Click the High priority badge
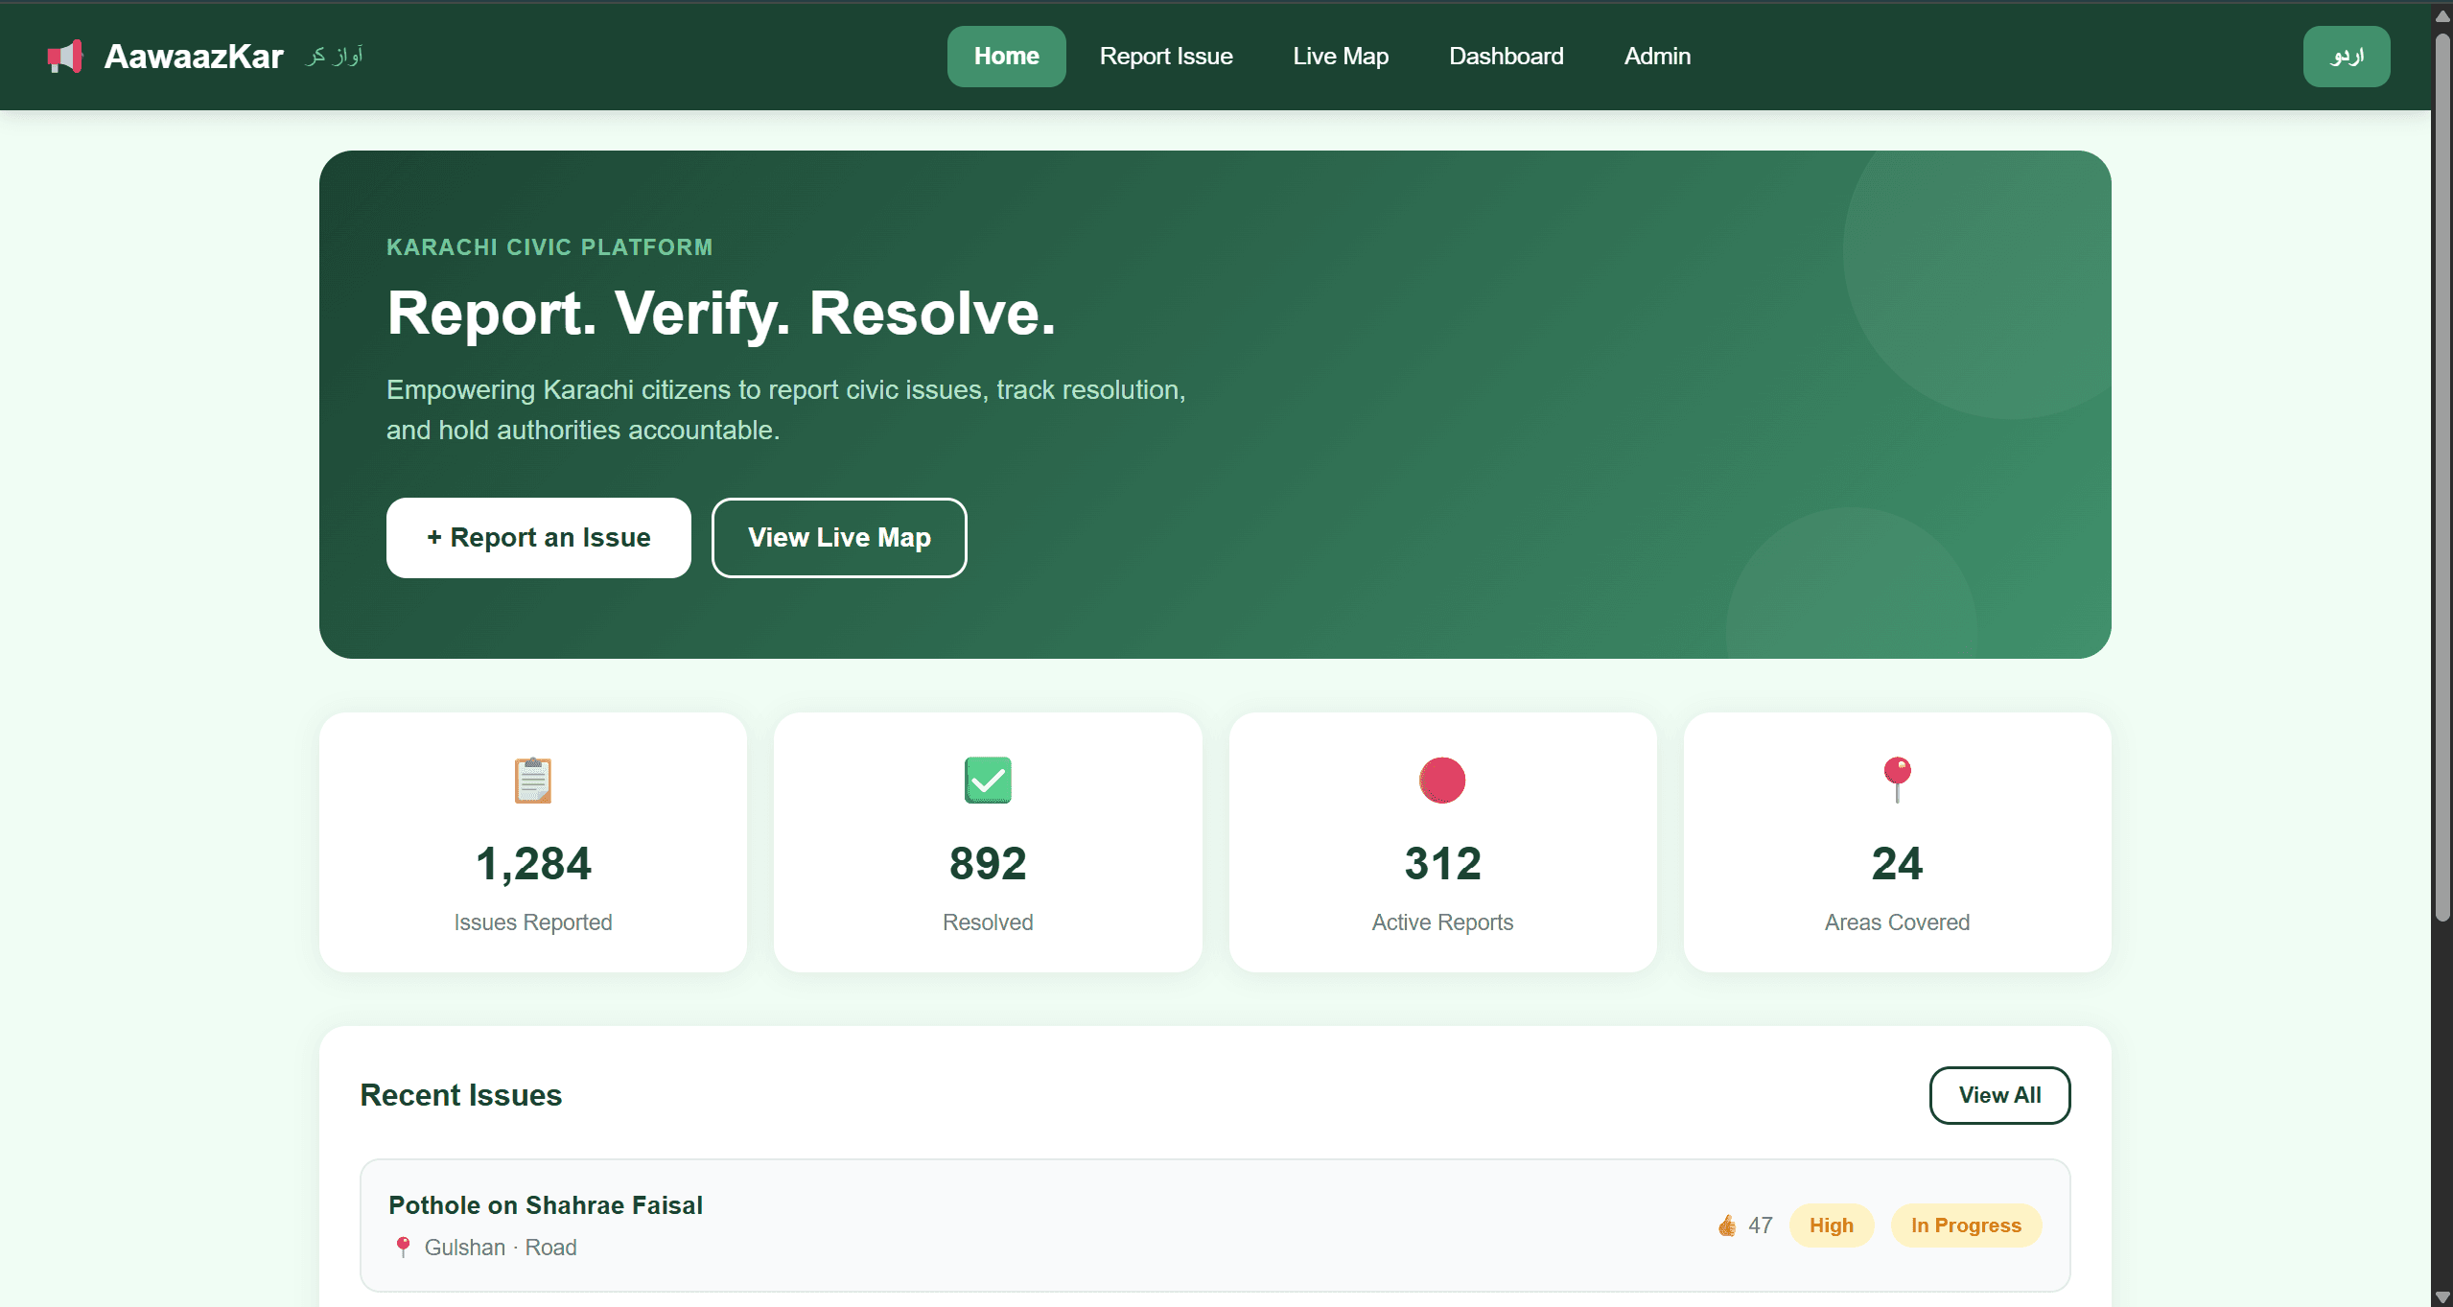The image size is (2453, 1307). [1832, 1225]
